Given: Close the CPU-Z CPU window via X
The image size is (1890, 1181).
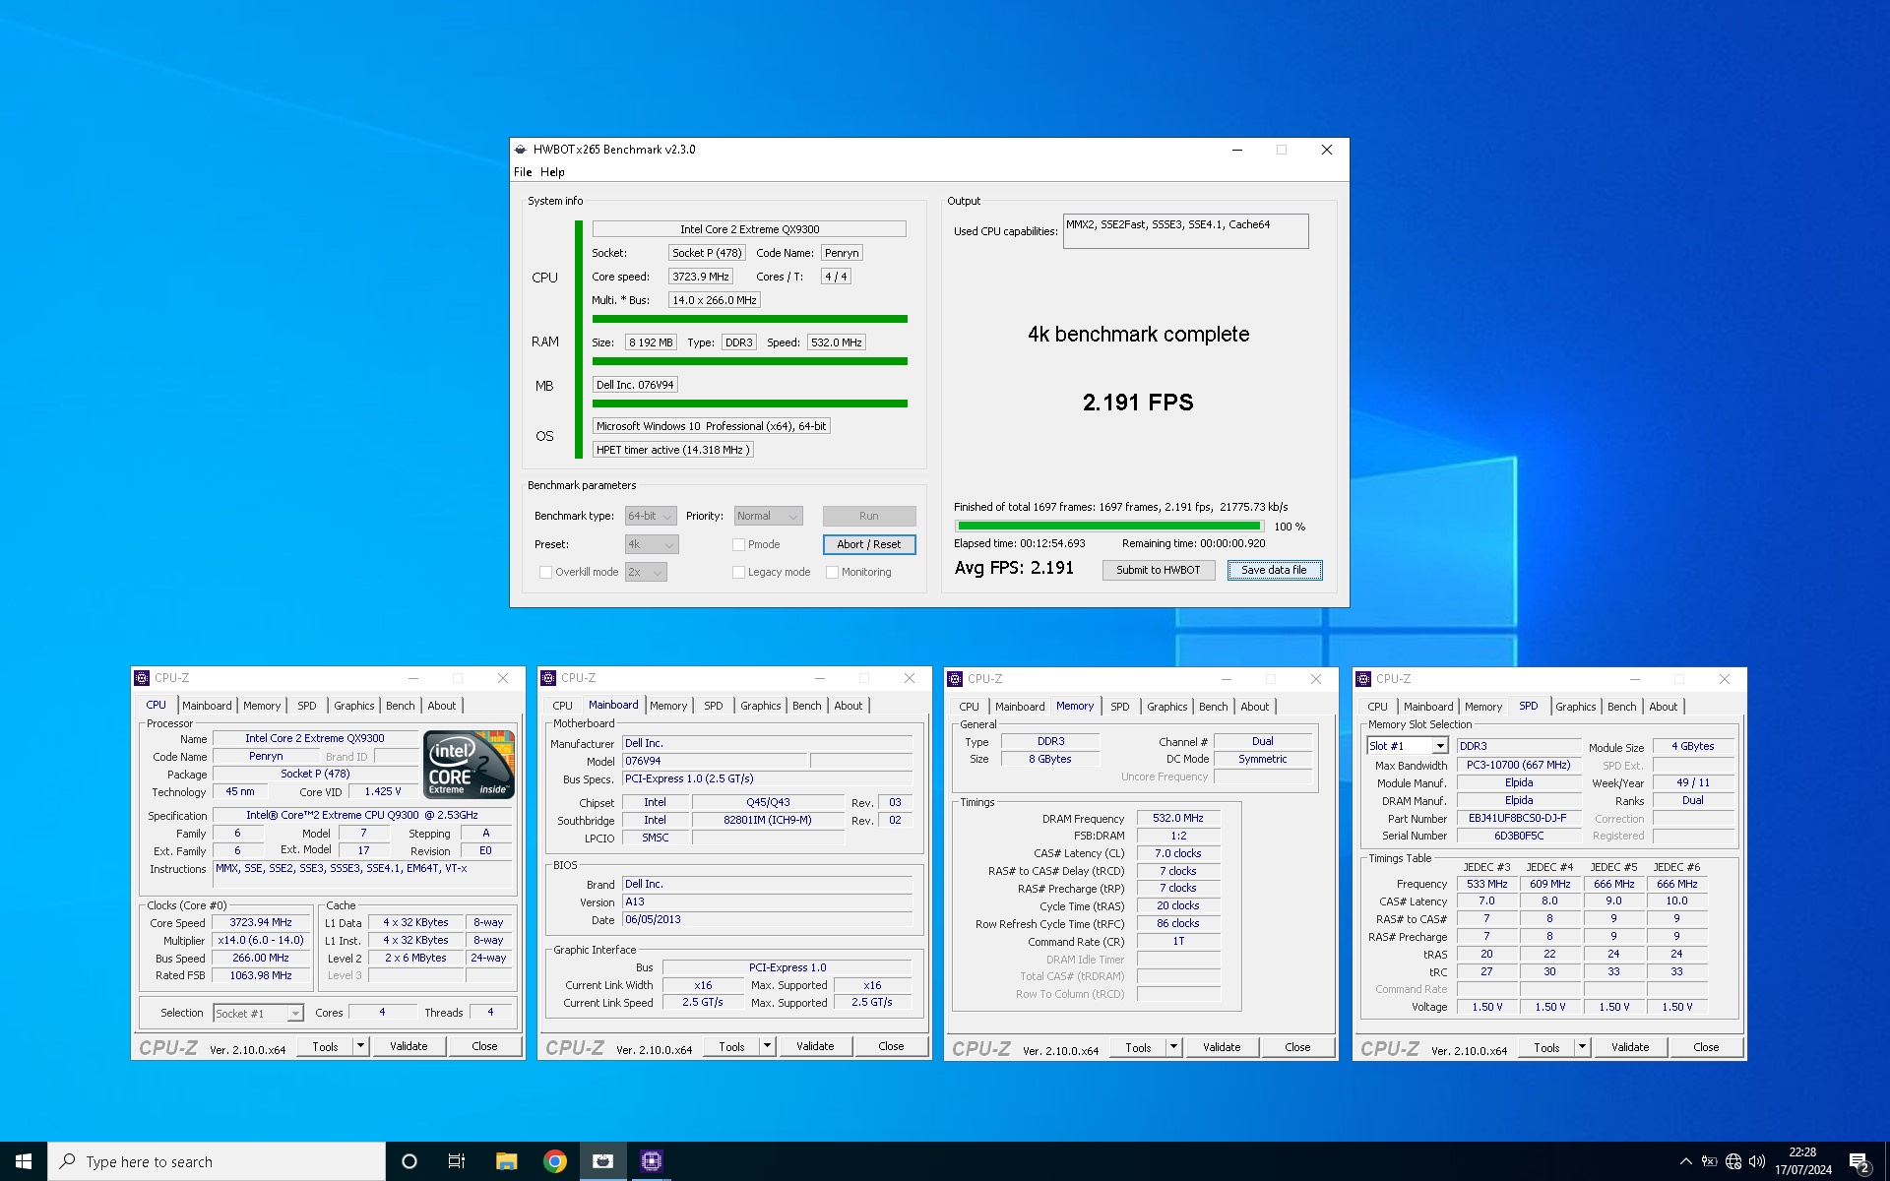Looking at the screenshot, I should [x=503, y=678].
